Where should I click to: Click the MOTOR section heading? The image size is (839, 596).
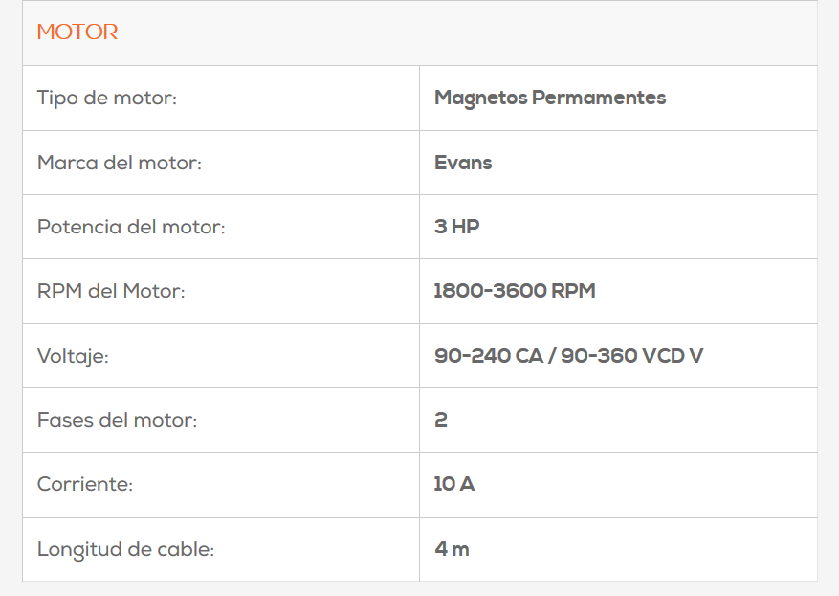[x=77, y=33]
